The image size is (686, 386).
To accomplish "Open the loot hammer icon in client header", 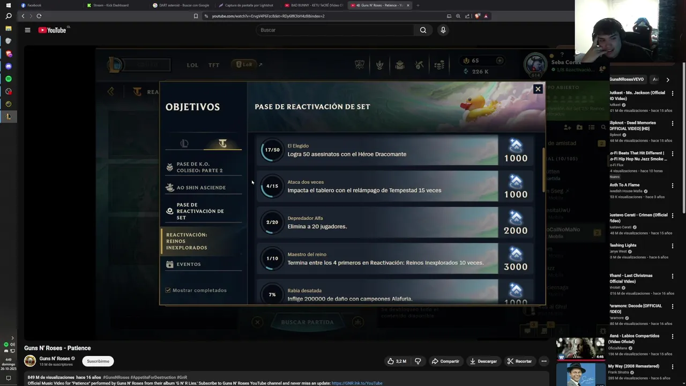I will tap(419, 65).
